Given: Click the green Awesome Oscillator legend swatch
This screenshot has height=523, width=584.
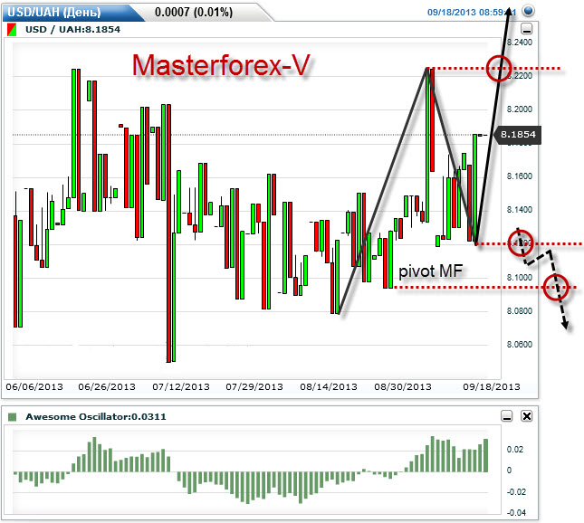Looking at the screenshot, I should (x=13, y=416).
